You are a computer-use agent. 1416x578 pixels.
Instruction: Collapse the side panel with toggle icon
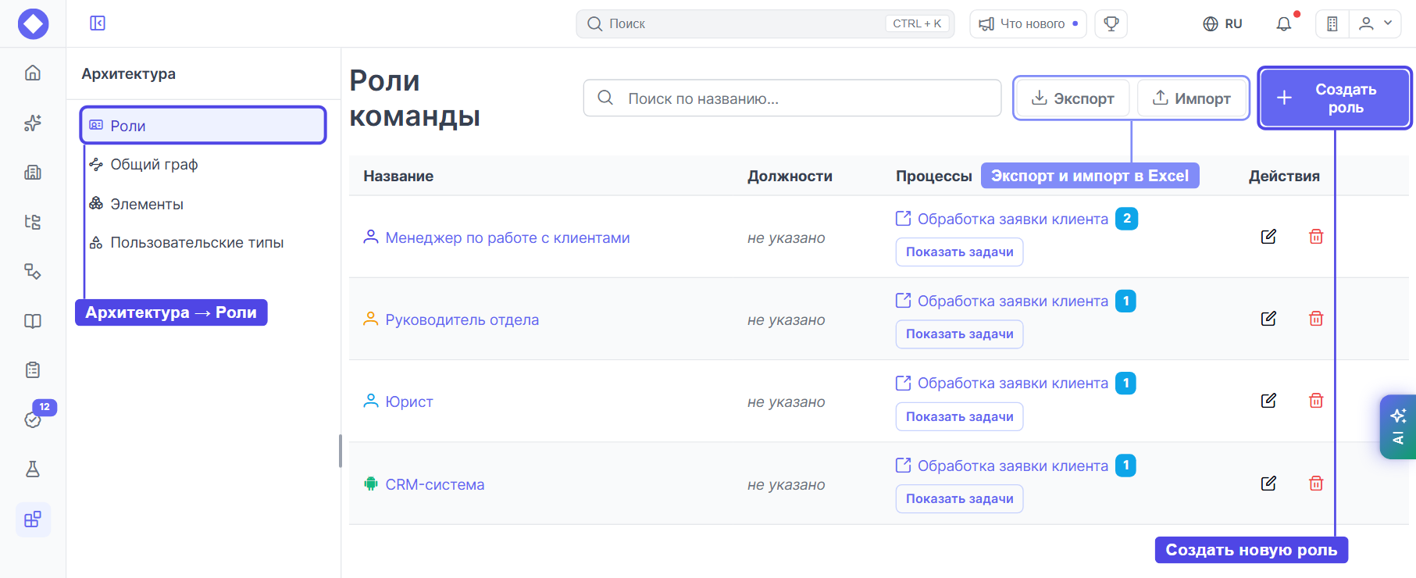[98, 23]
